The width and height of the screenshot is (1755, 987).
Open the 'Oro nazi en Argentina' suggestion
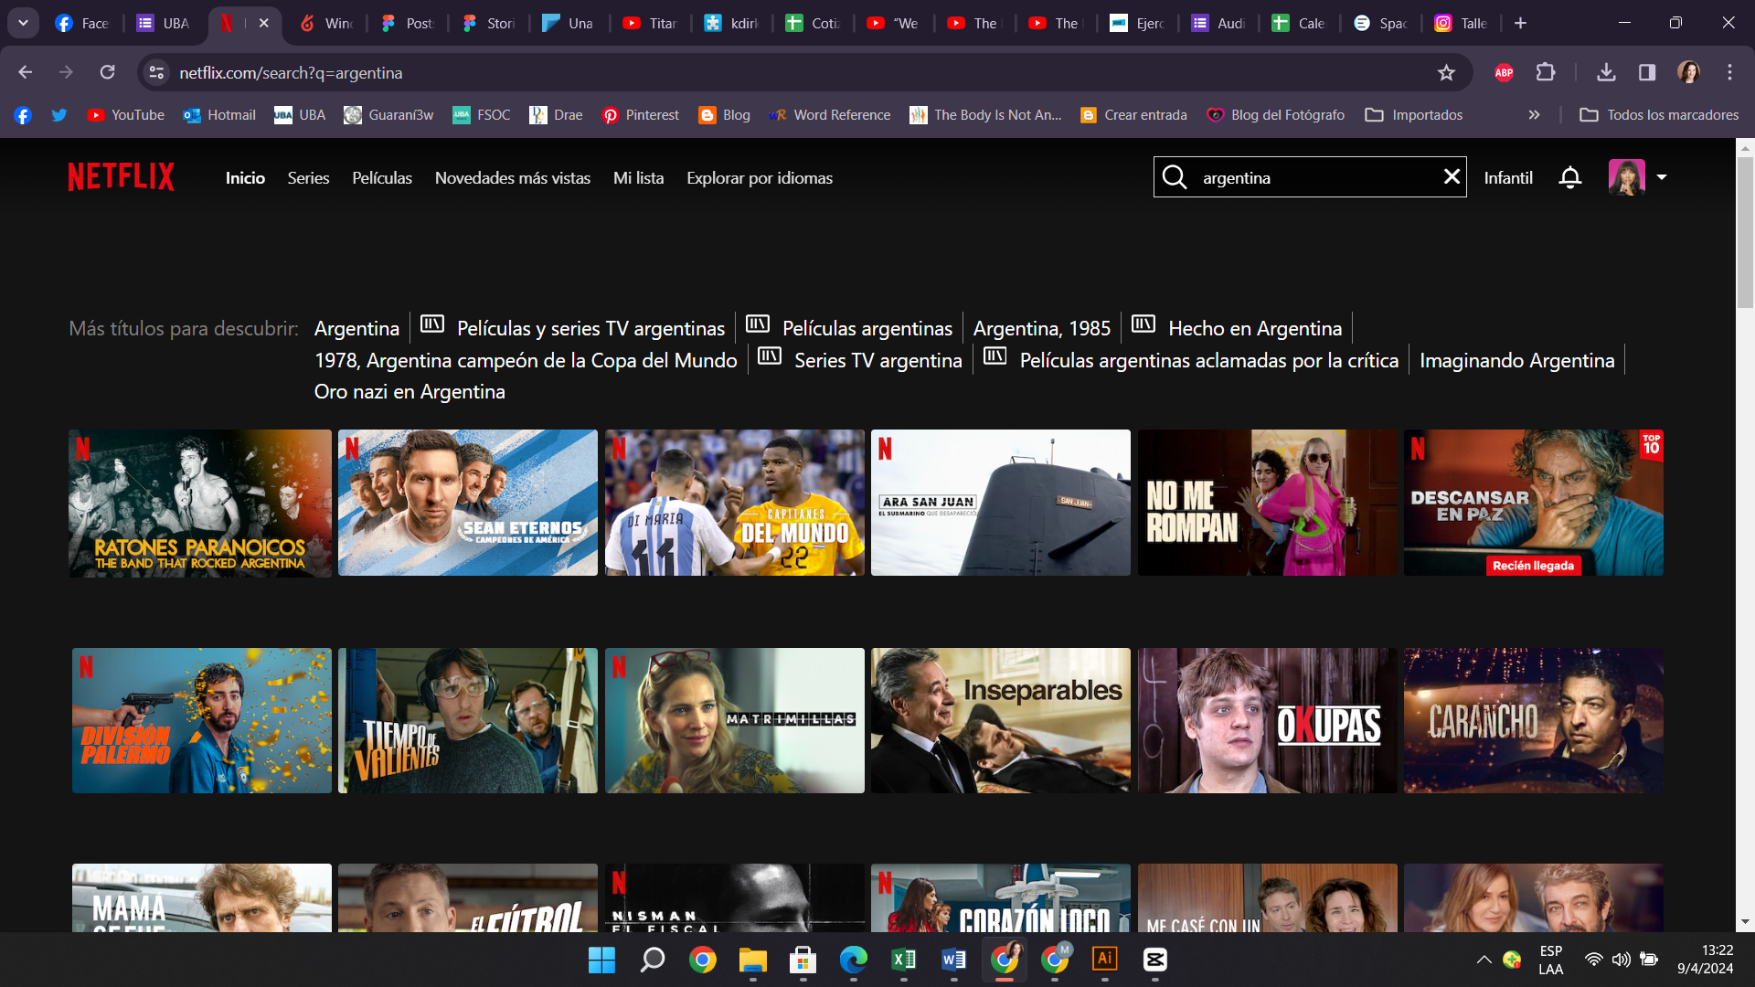pos(409,392)
